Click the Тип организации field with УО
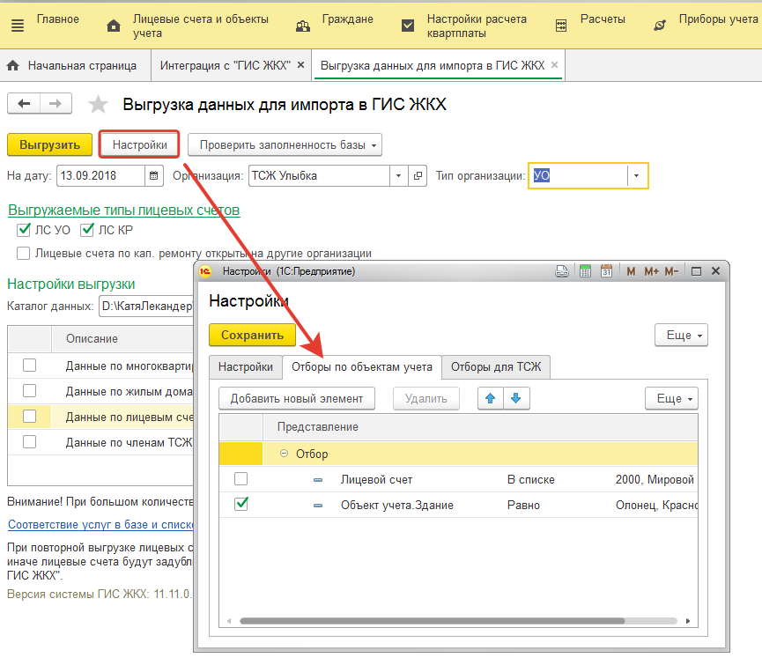Screen dimensions: 762x665 coord(578,176)
